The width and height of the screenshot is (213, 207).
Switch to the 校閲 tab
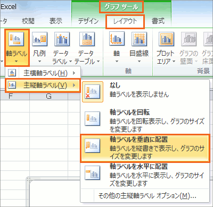[28, 21]
